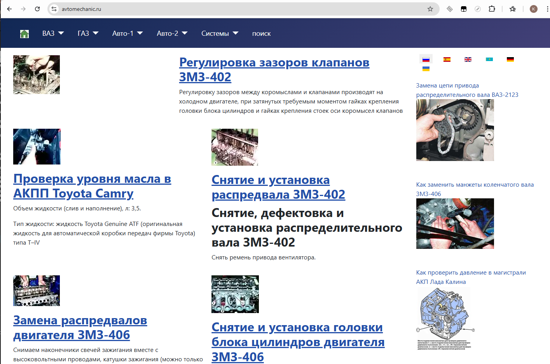Bookmark this page with the star icon

[x=430, y=9]
